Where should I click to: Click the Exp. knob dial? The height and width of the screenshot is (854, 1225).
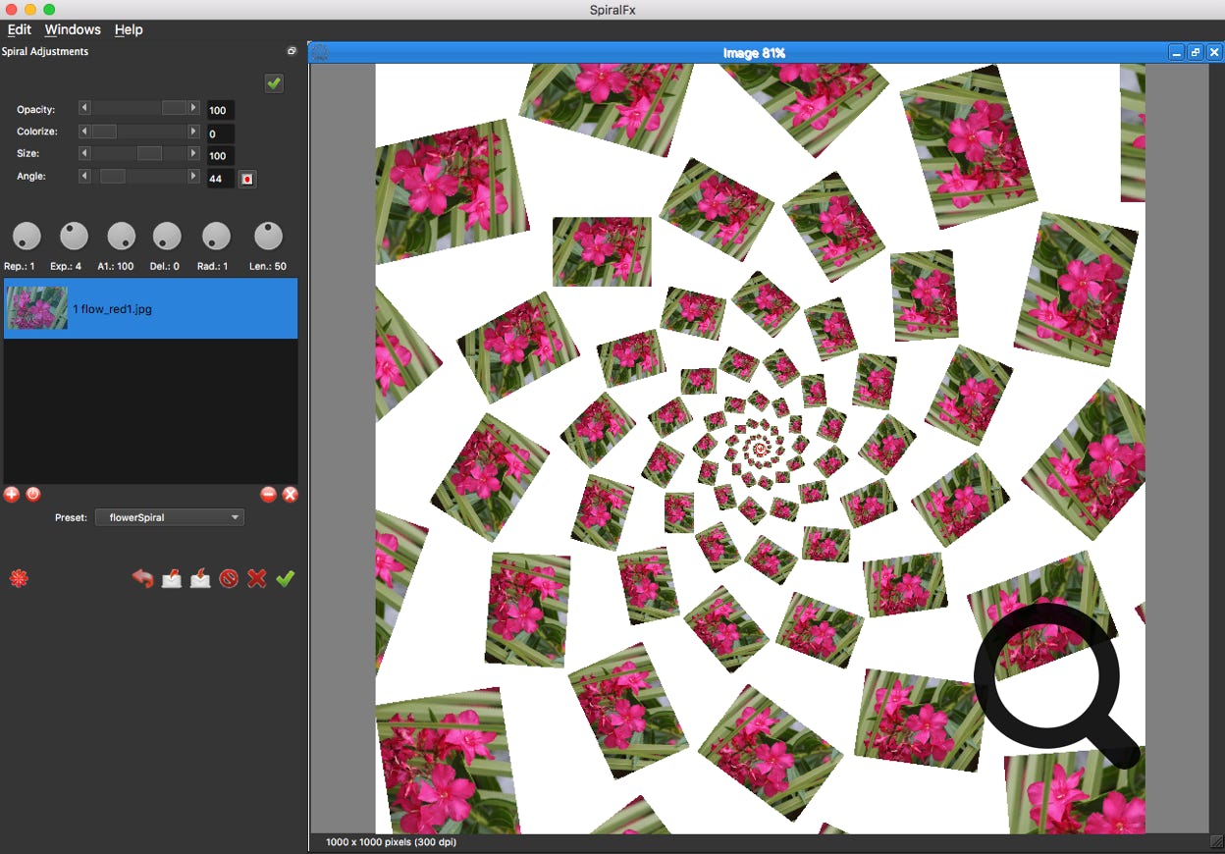click(74, 236)
